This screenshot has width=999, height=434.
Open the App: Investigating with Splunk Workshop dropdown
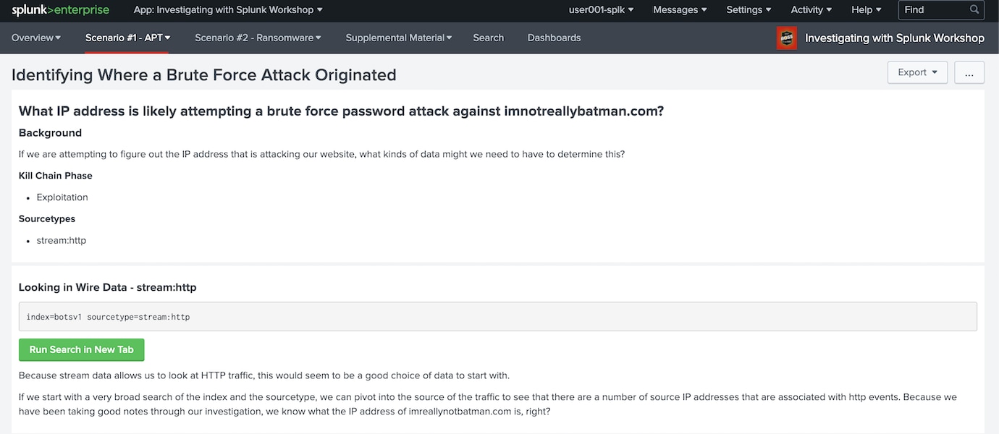click(228, 10)
